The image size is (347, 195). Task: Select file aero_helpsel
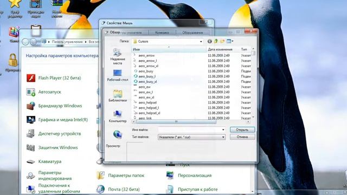click(147, 102)
